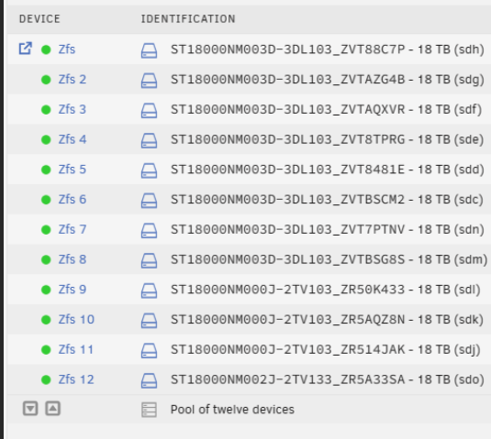Select text ST18000NM003D-3DL103_ZVTBSCM2 - 18 TB (sdc)
Image resolution: width=491 pixels, height=439 pixels.
click(x=328, y=200)
